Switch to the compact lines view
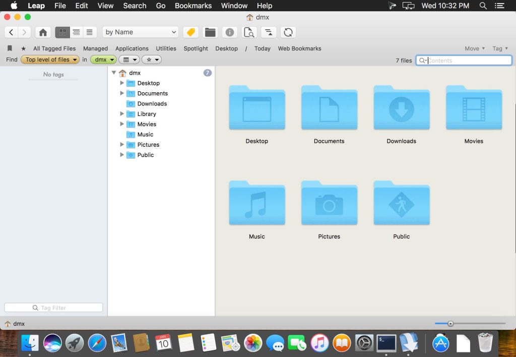The image size is (516, 357). [x=90, y=32]
